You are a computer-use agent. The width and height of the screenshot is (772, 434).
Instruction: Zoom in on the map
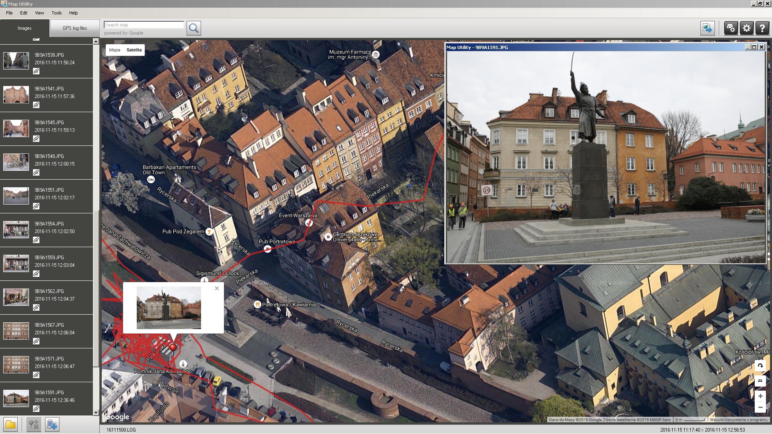pyautogui.click(x=760, y=396)
